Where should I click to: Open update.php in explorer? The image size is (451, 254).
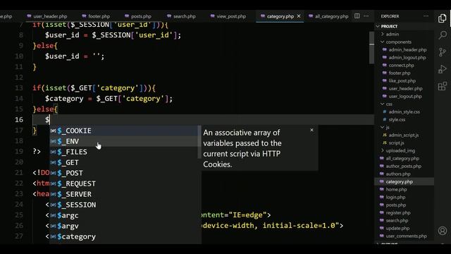coord(397,229)
